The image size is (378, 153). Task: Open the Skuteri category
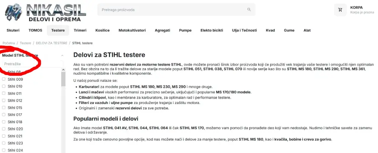point(13,30)
